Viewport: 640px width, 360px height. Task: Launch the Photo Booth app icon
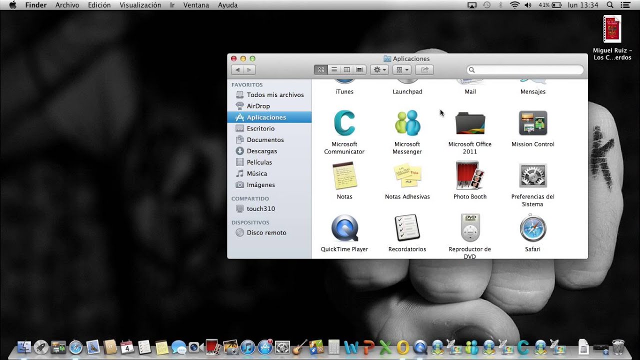click(470, 175)
